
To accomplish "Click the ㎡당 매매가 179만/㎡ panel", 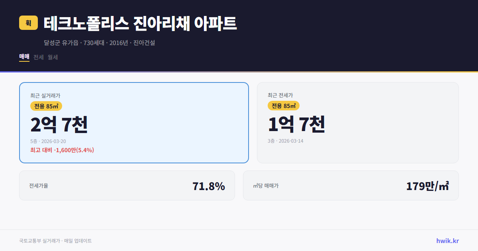I will point(351,185).
